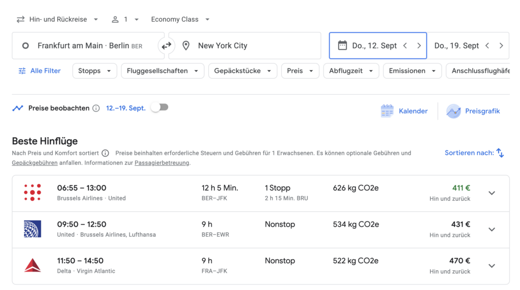Image resolution: width=520 pixels, height=290 pixels.
Task: Go to next departure date
Action: [x=419, y=46]
